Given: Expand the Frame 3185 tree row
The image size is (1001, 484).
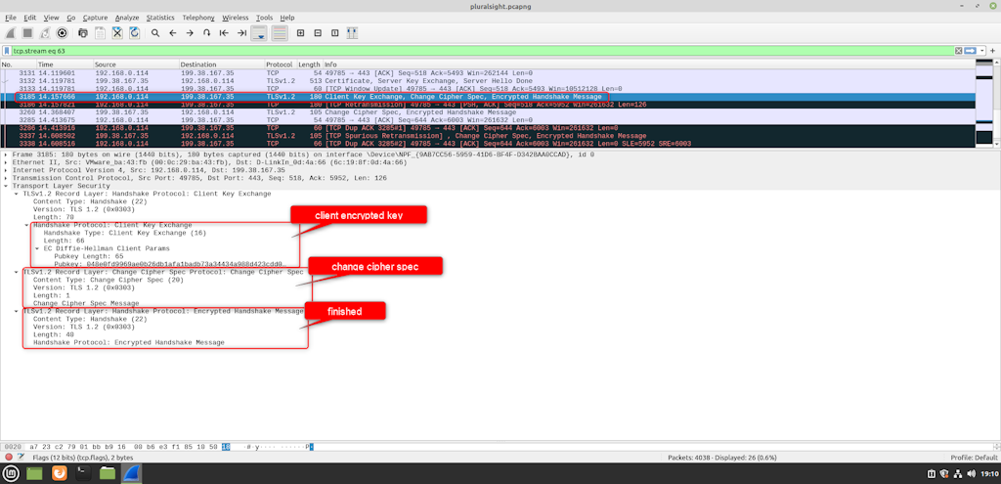Looking at the screenshot, I should point(6,154).
